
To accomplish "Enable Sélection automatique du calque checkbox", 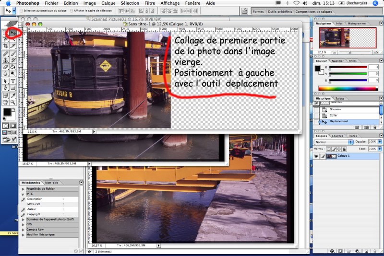I will [21, 11].
